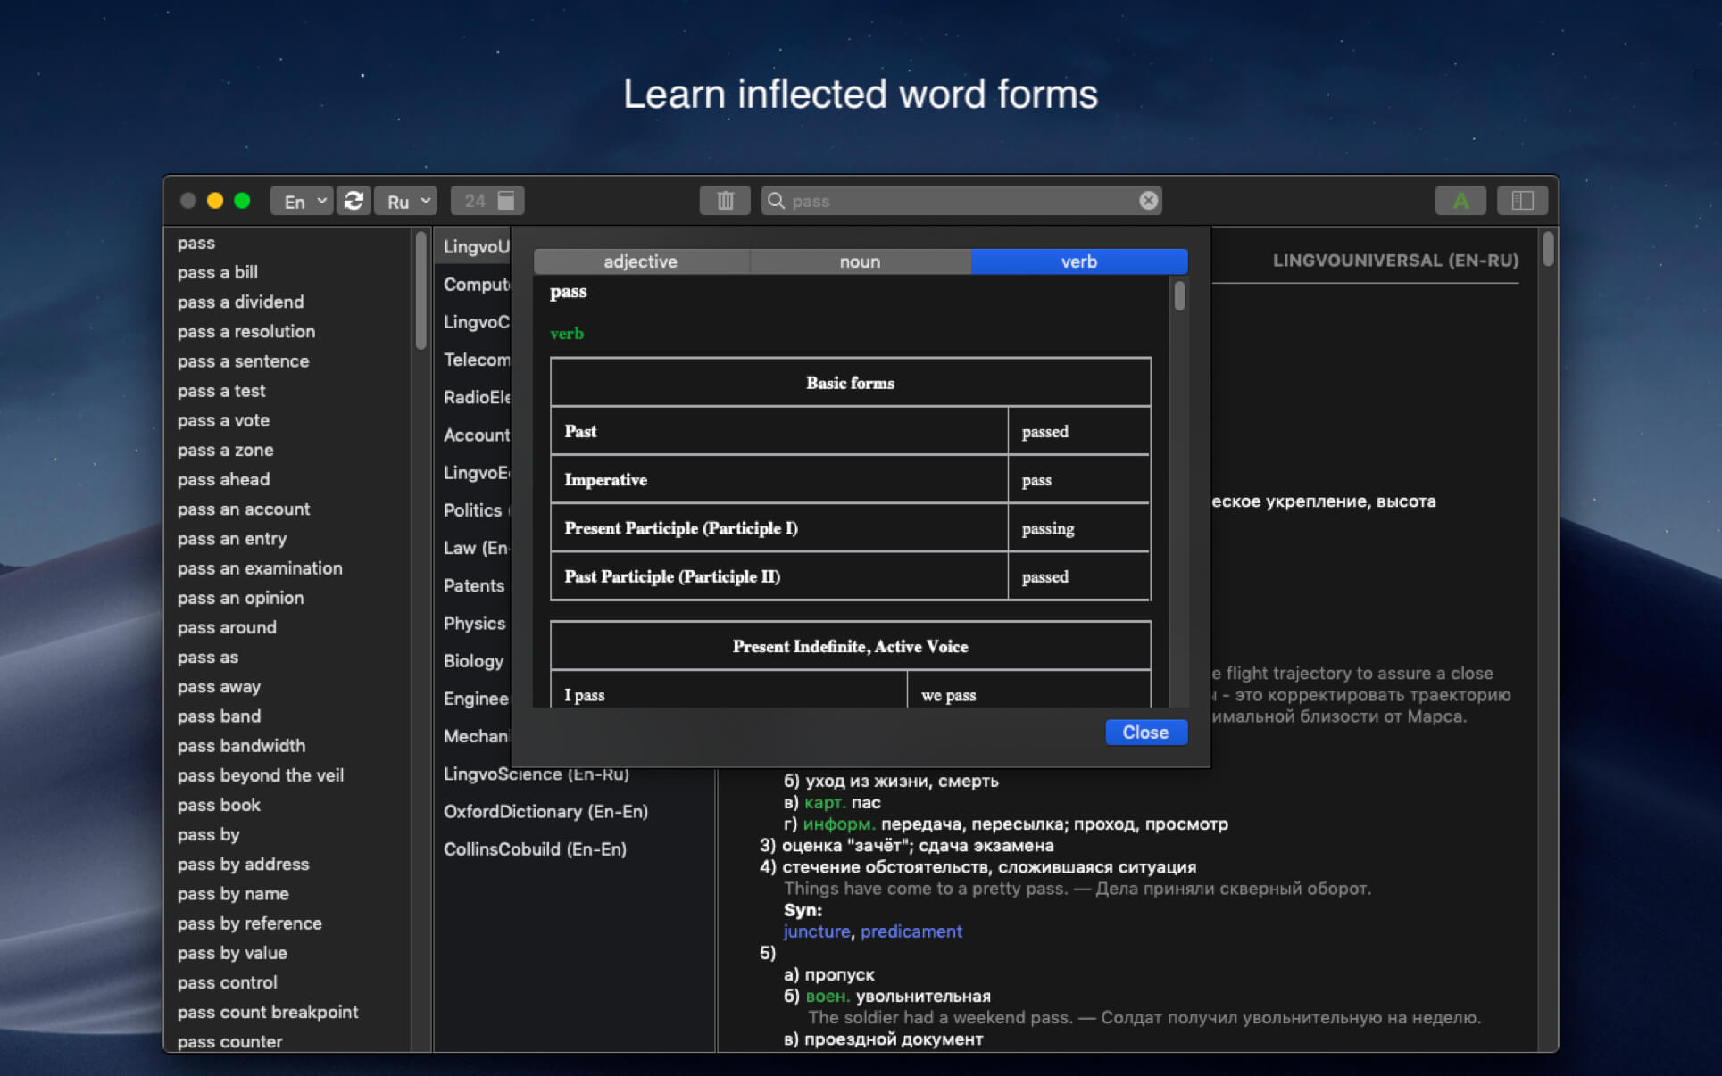
Task: Switch to the adjective tab
Action: 640,261
